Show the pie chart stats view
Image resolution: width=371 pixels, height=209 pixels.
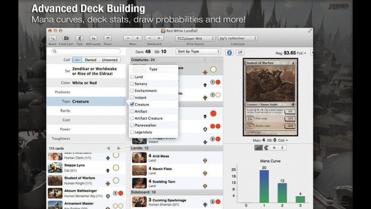point(267,148)
